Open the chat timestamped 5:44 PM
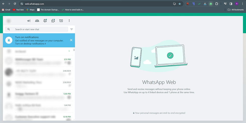 pyautogui.click(x=38, y=95)
